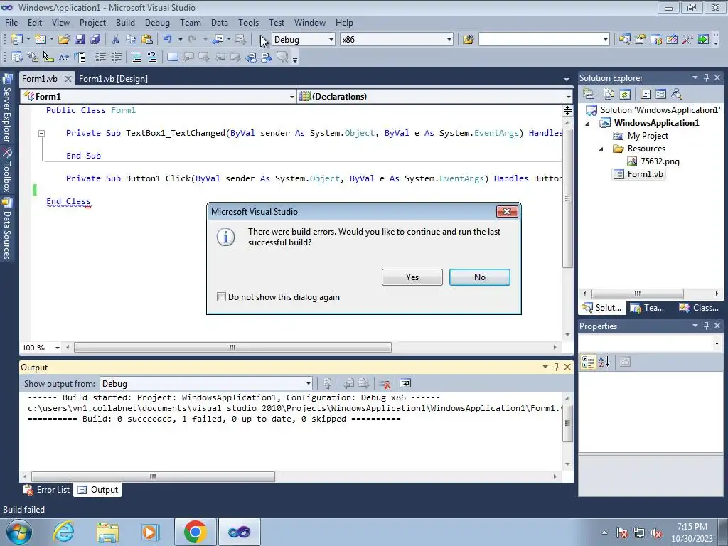Click View Code icon in Solution Explorer
The width and height of the screenshot is (728, 546).
pyautogui.click(x=646, y=95)
